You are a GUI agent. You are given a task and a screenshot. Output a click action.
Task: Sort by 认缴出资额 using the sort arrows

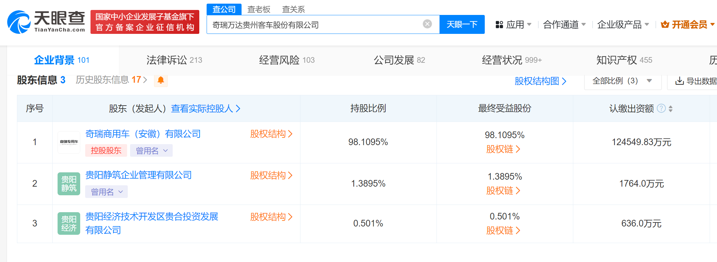(x=670, y=109)
